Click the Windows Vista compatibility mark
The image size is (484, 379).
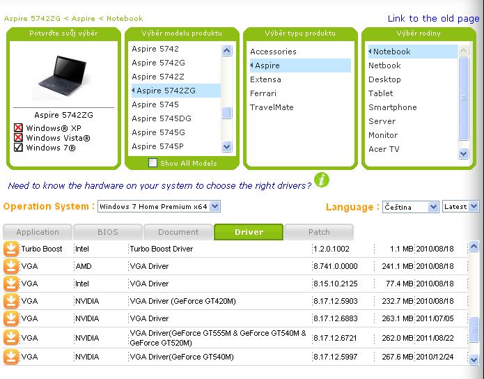(18, 137)
